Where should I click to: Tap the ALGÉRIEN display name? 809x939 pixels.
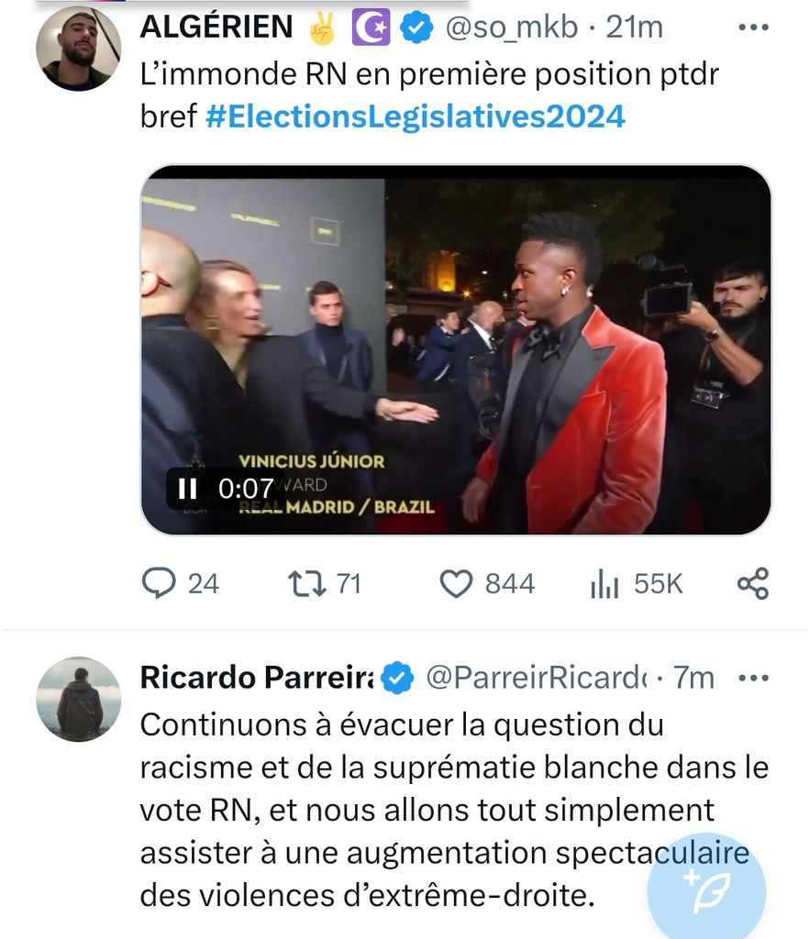click(216, 28)
